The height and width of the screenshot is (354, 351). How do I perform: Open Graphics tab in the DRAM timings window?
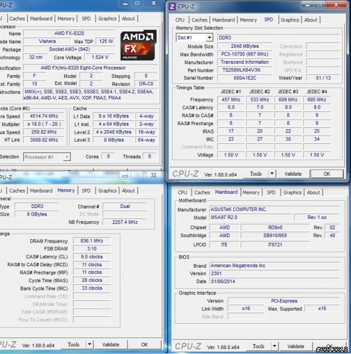tap(107, 190)
